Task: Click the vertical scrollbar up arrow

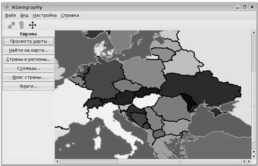Action: pyautogui.click(x=253, y=33)
